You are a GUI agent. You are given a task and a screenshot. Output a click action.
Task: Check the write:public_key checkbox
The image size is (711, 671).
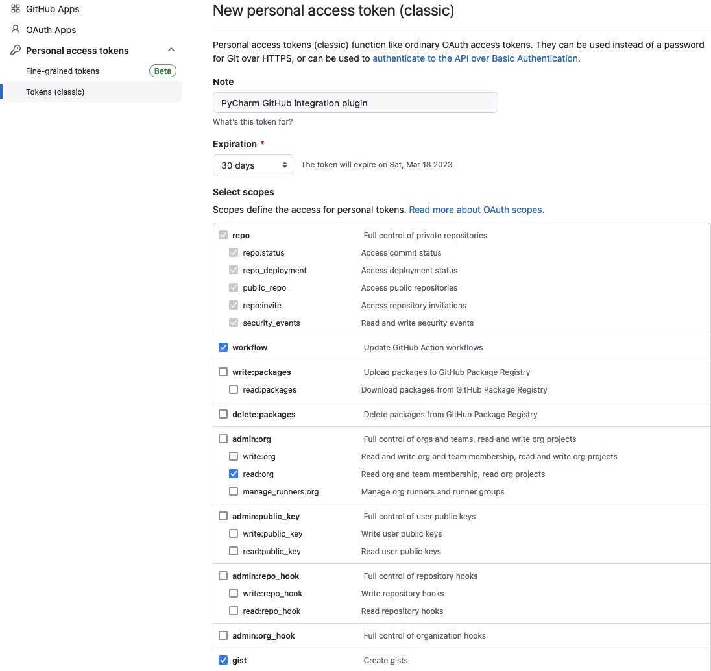pos(234,533)
